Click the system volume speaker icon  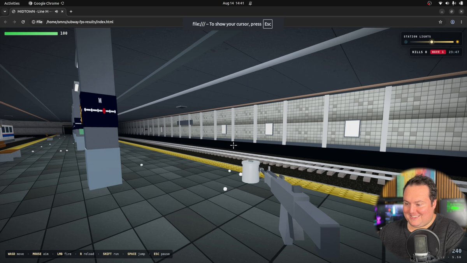click(447, 3)
